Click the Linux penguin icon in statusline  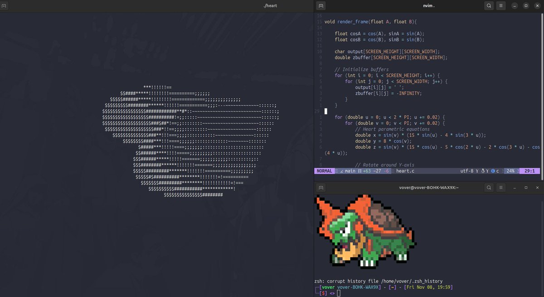482,171
